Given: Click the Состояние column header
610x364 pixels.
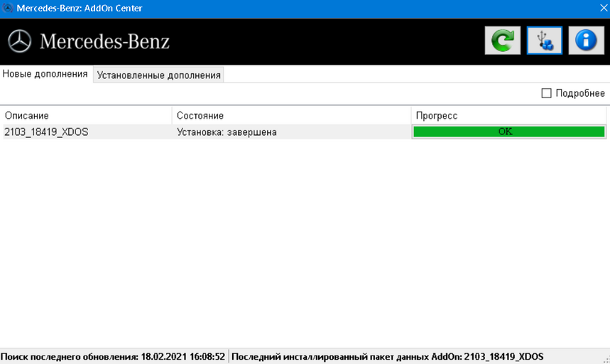Looking at the screenshot, I should [x=291, y=116].
